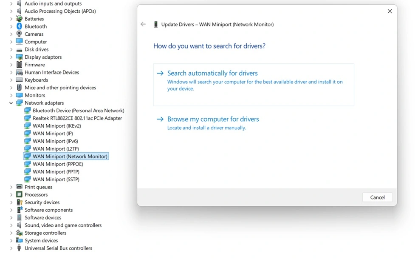Viewport: 415px width, 259px height.
Task: Click the Cameras label
Action: pyautogui.click(x=34, y=34)
